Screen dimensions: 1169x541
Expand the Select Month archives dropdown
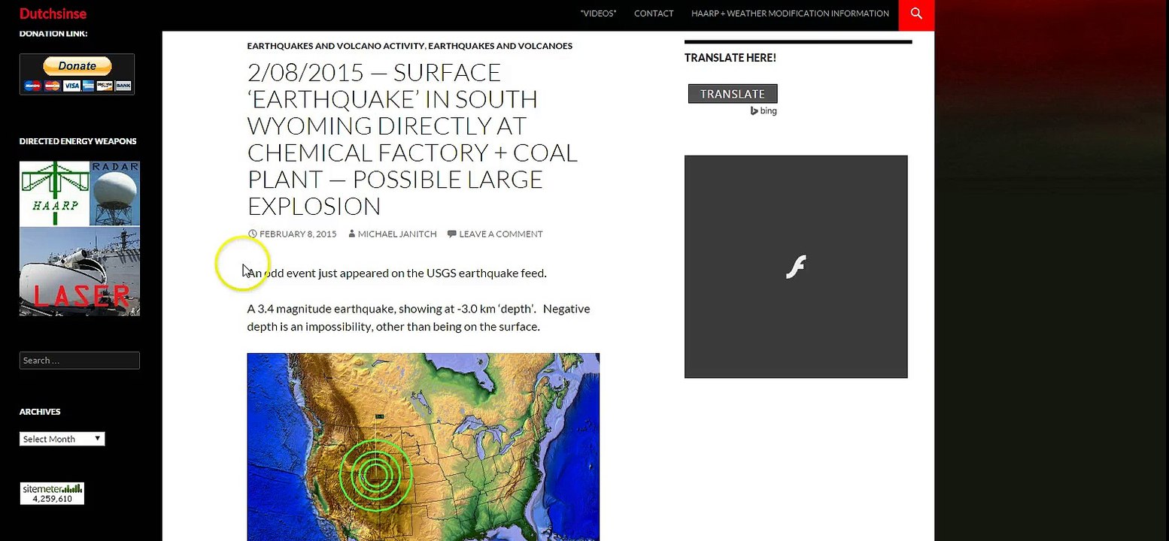(62, 439)
